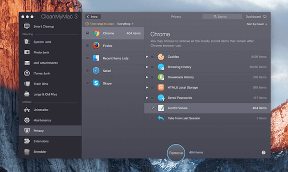Select the Chrome 404 items count
The height and width of the screenshot is (172, 288).
(x=133, y=33)
